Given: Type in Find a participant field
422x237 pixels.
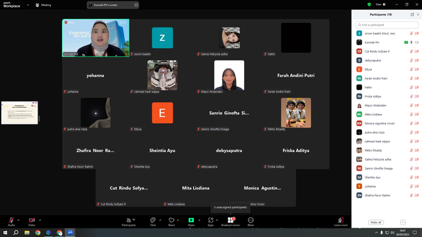Looking at the screenshot, I should pyautogui.click(x=387, y=25).
